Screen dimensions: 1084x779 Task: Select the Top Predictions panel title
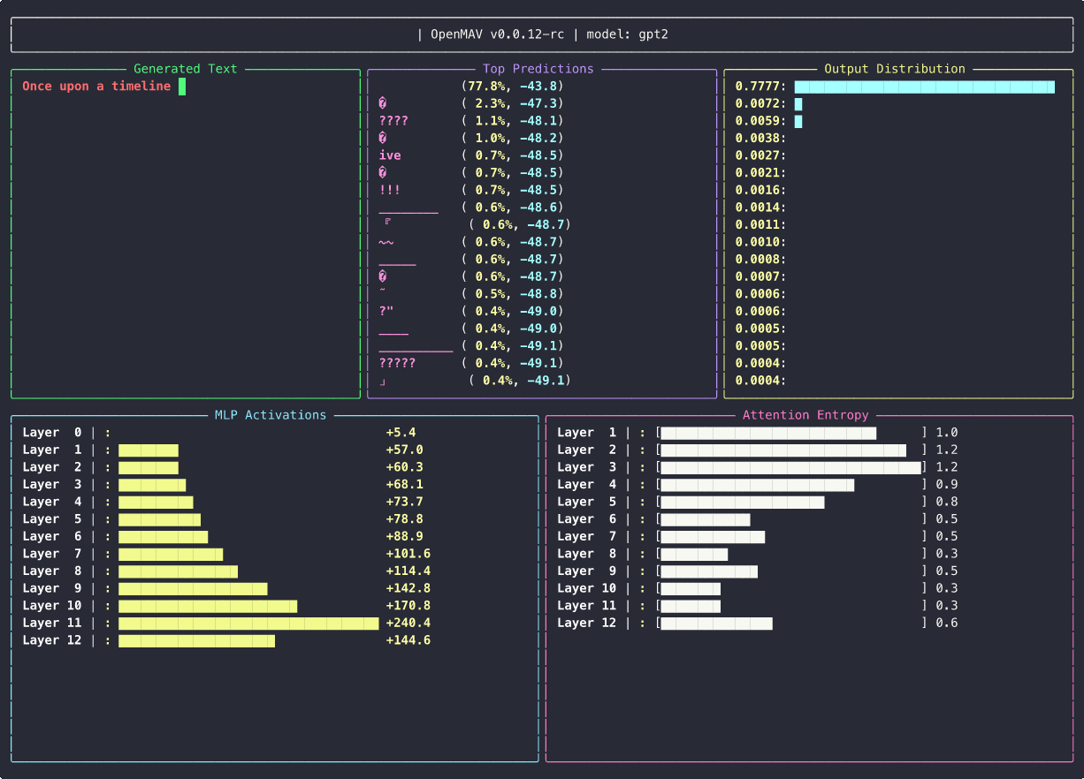pyautogui.click(x=538, y=69)
